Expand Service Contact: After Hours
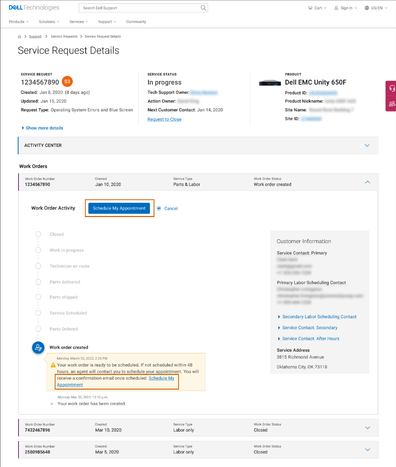 [x=308, y=339]
